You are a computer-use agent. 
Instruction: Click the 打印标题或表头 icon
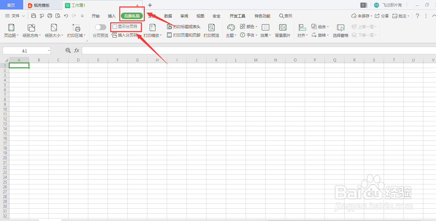(184, 27)
